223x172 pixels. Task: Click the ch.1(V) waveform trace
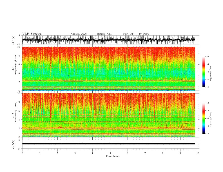tap(108, 40)
